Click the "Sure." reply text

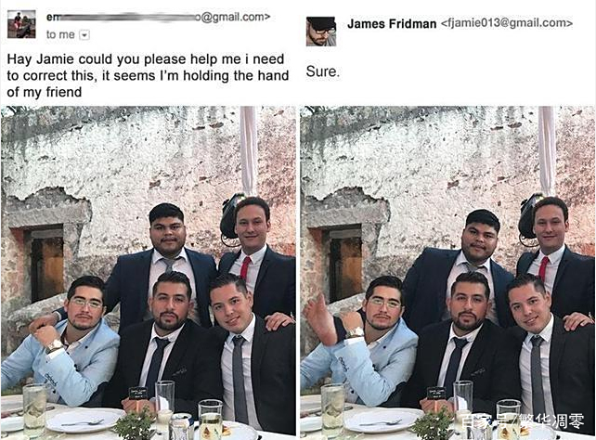pos(323,71)
